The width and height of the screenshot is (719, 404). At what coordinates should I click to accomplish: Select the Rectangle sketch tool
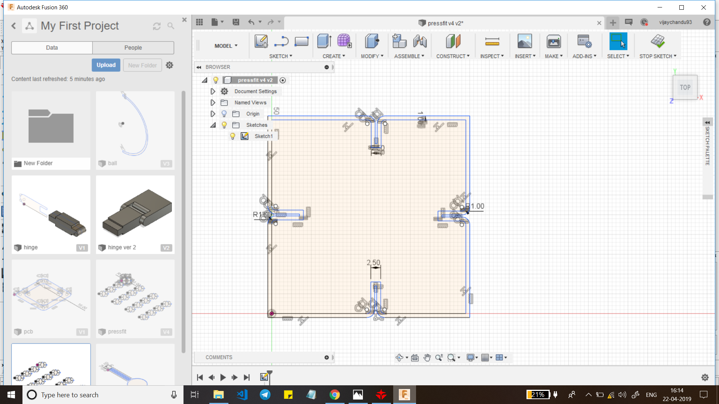tap(301, 41)
